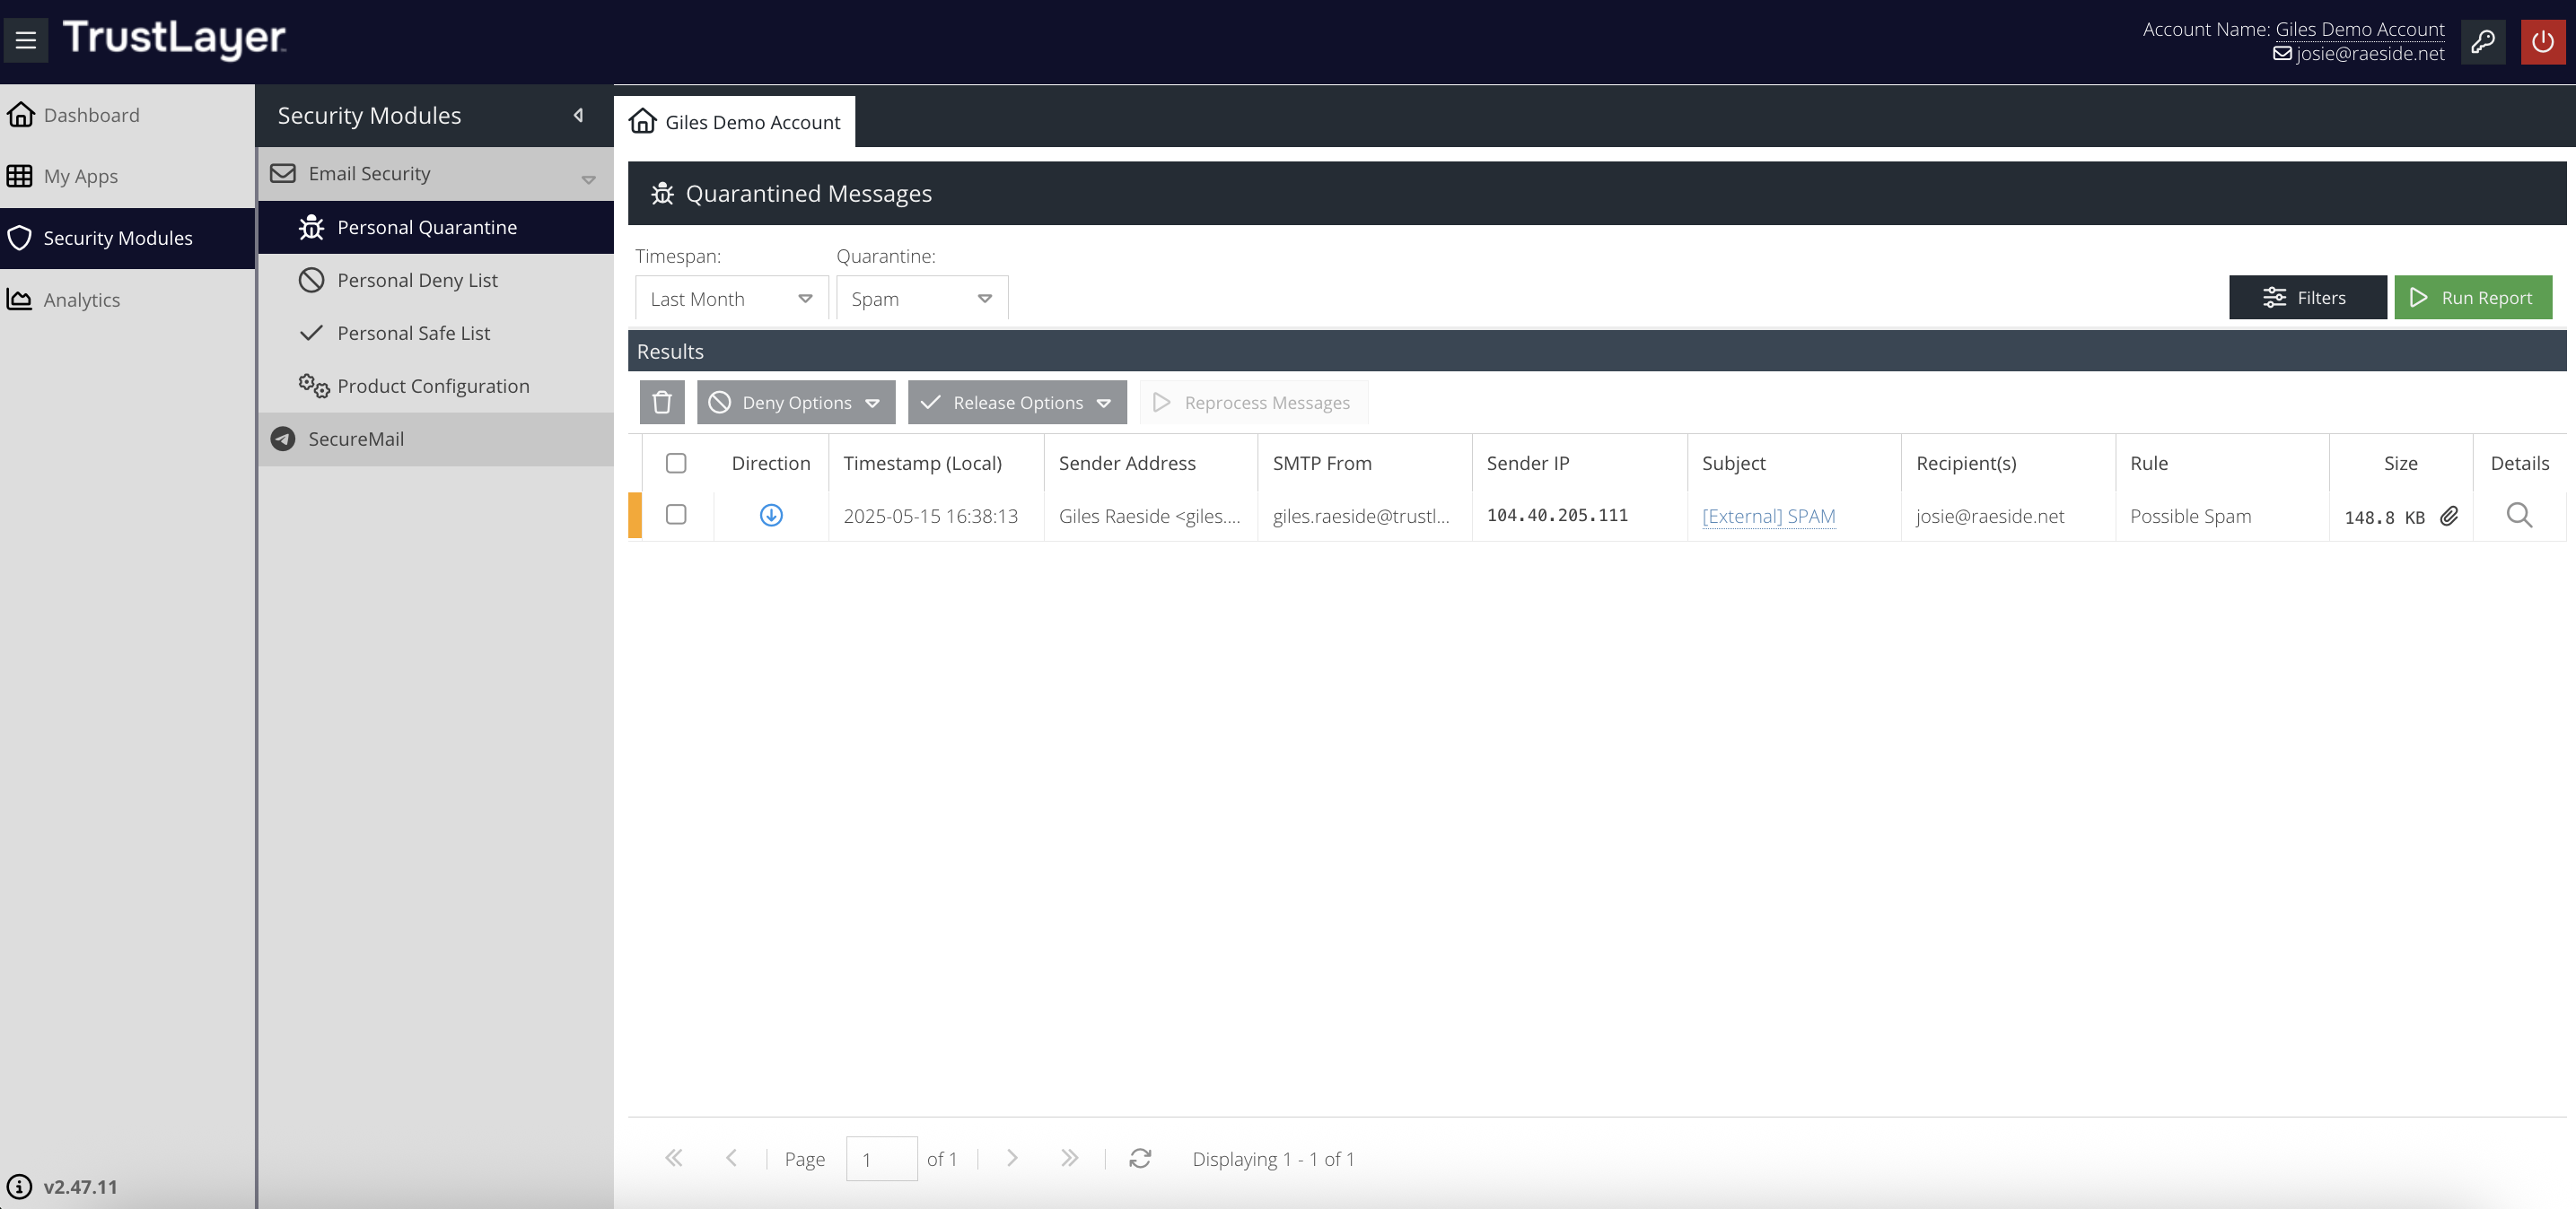Click the red power logout button
Image resolution: width=2576 pixels, height=1209 pixels.
[2543, 41]
